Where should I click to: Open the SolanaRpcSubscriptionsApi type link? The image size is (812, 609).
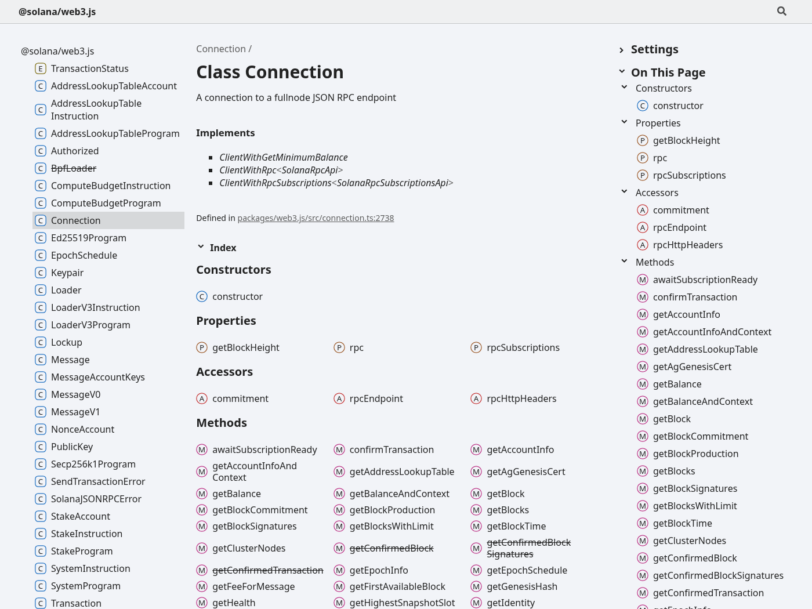[393, 183]
